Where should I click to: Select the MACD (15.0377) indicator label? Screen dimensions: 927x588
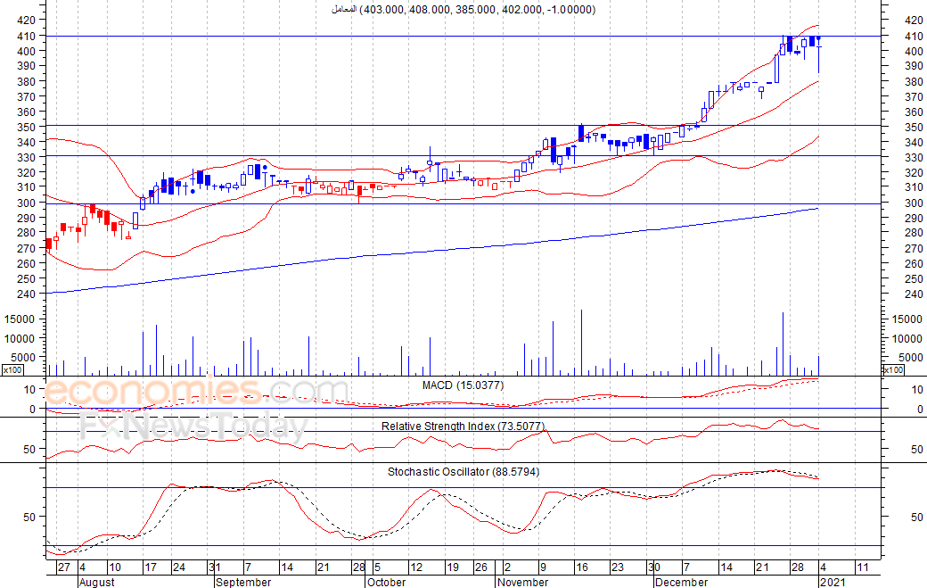click(463, 385)
